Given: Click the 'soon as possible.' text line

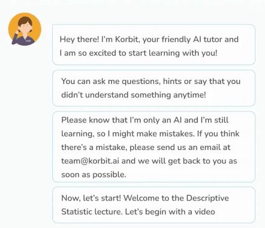Looking at the screenshot, I should pyautogui.click(x=94, y=175).
